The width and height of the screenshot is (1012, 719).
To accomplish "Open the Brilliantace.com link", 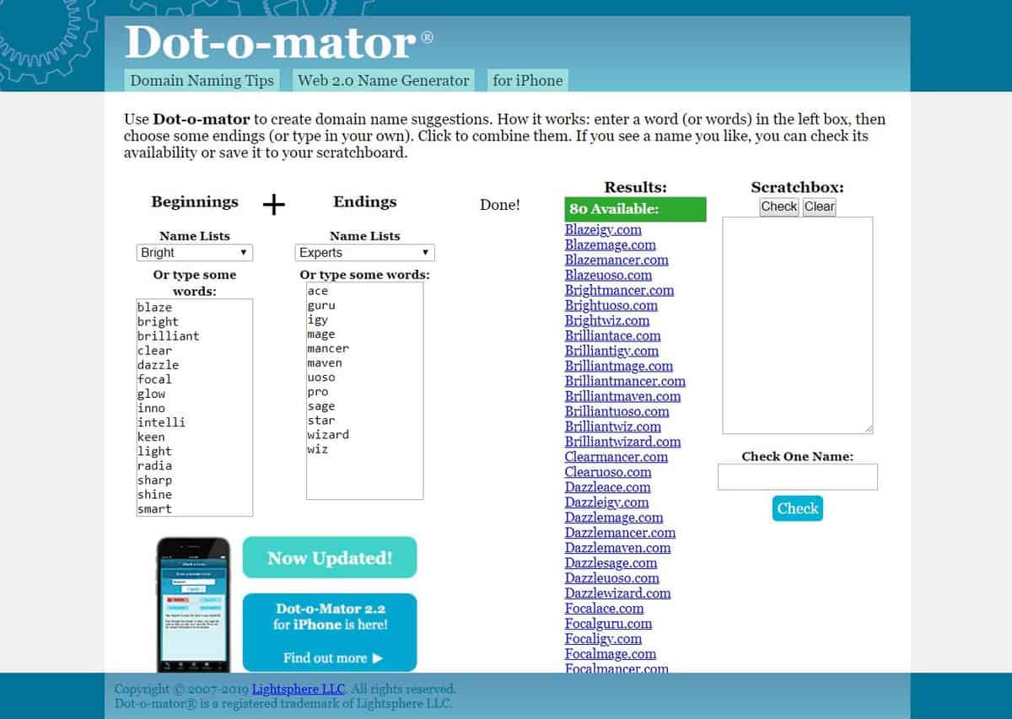I will pos(612,335).
